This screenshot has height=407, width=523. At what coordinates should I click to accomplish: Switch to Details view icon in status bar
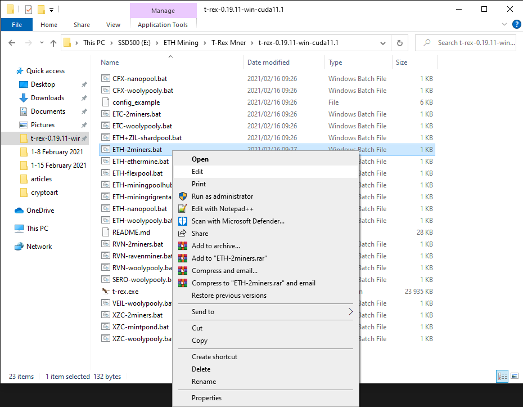click(x=502, y=376)
